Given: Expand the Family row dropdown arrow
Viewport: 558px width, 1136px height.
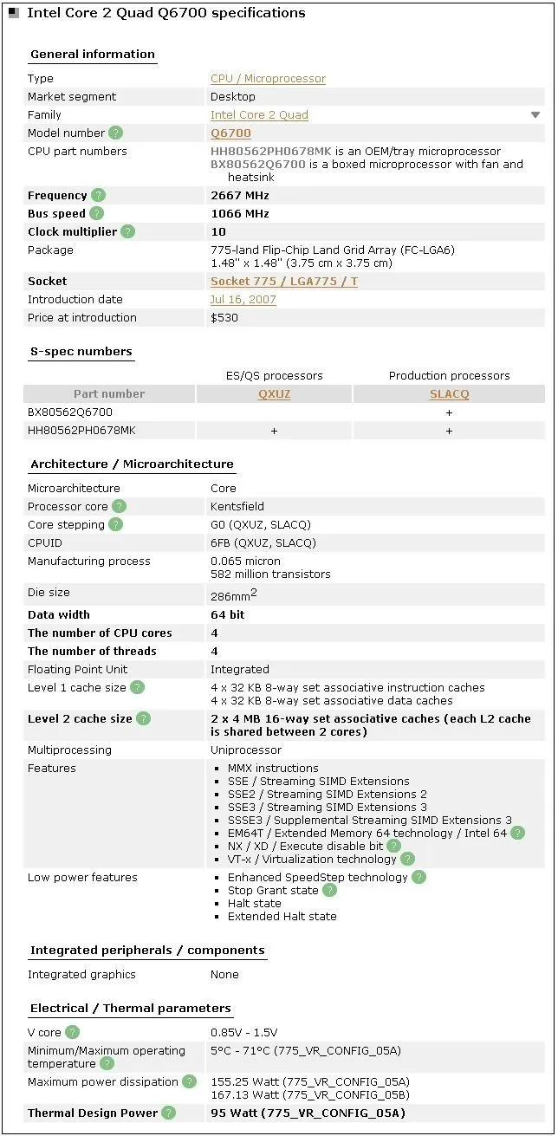Looking at the screenshot, I should point(535,114).
